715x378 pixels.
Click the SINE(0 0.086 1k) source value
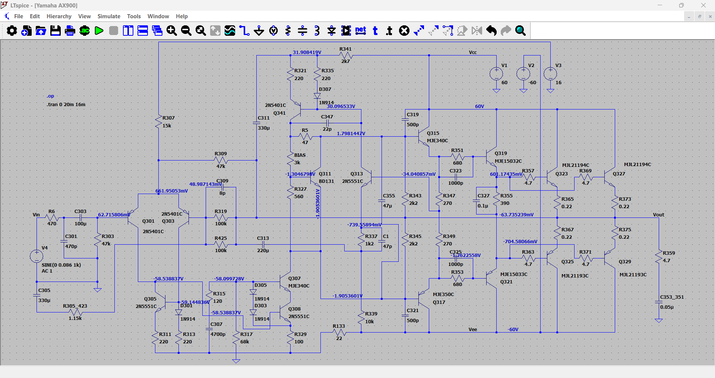point(61,265)
